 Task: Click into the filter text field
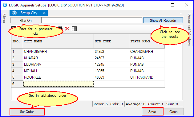pyautogui.click(x=91, y=20)
